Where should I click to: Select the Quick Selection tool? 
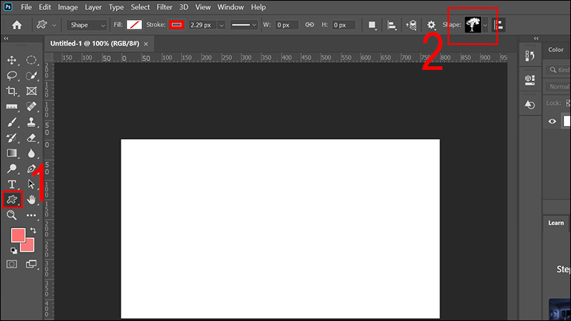click(x=31, y=76)
